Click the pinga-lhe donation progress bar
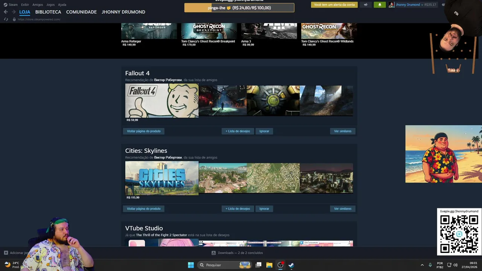The image size is (482, 271). click(239, 8)
